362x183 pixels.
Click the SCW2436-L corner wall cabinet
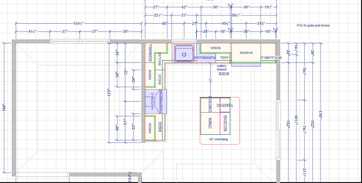point(150,53)
